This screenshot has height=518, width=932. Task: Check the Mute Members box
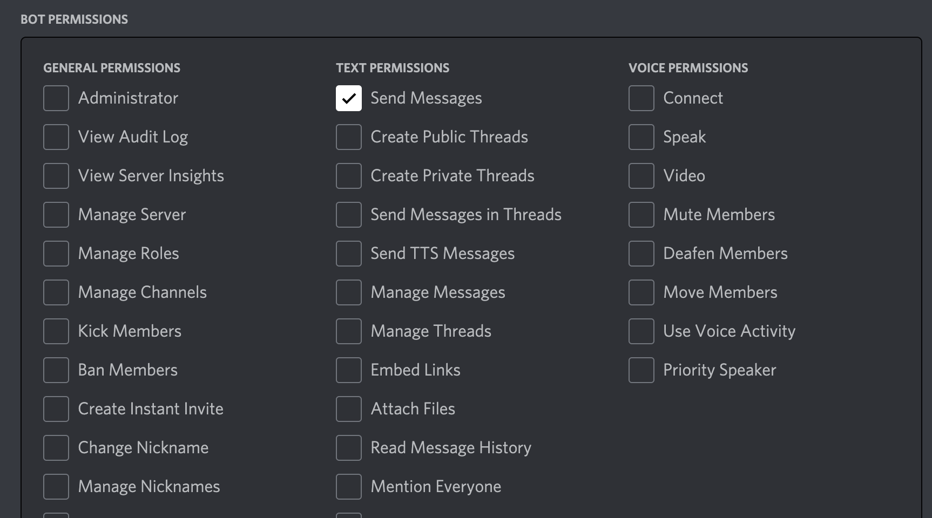point(641,215)
